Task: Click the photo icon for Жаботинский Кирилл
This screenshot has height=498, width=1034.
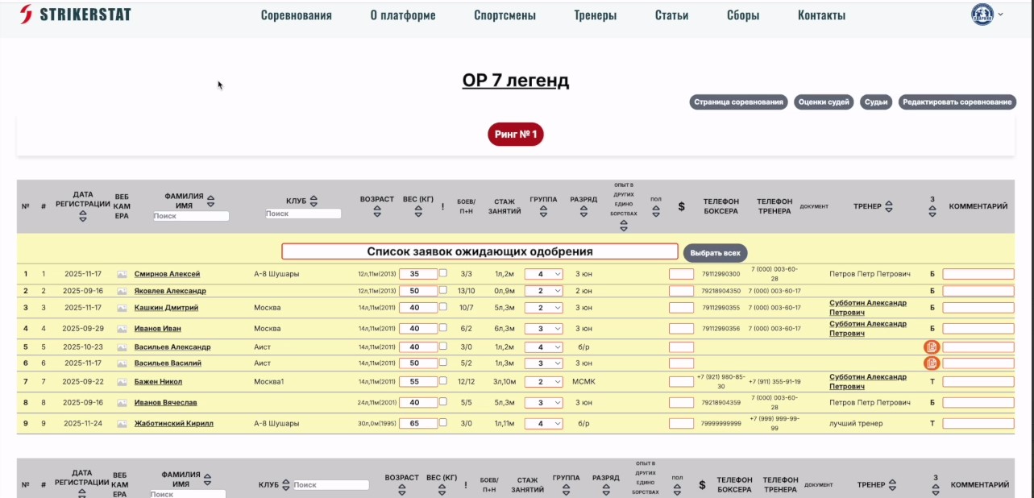Action: click(123, 422)
